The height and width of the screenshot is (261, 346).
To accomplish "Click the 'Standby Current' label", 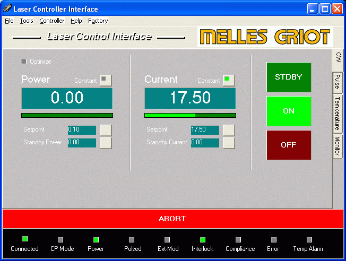I will pos(167,142).
